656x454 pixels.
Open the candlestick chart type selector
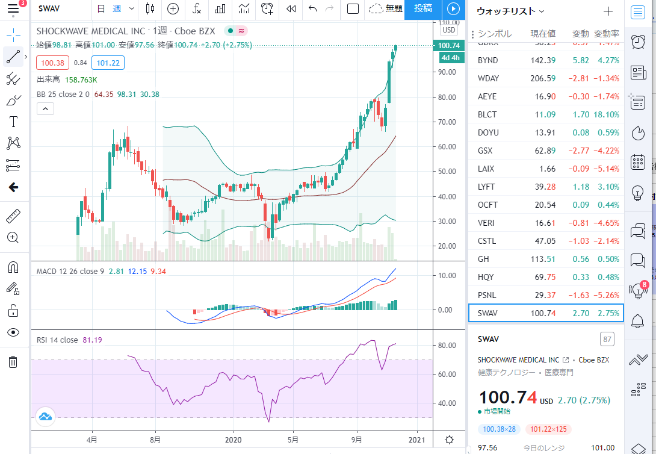(150, 8)
